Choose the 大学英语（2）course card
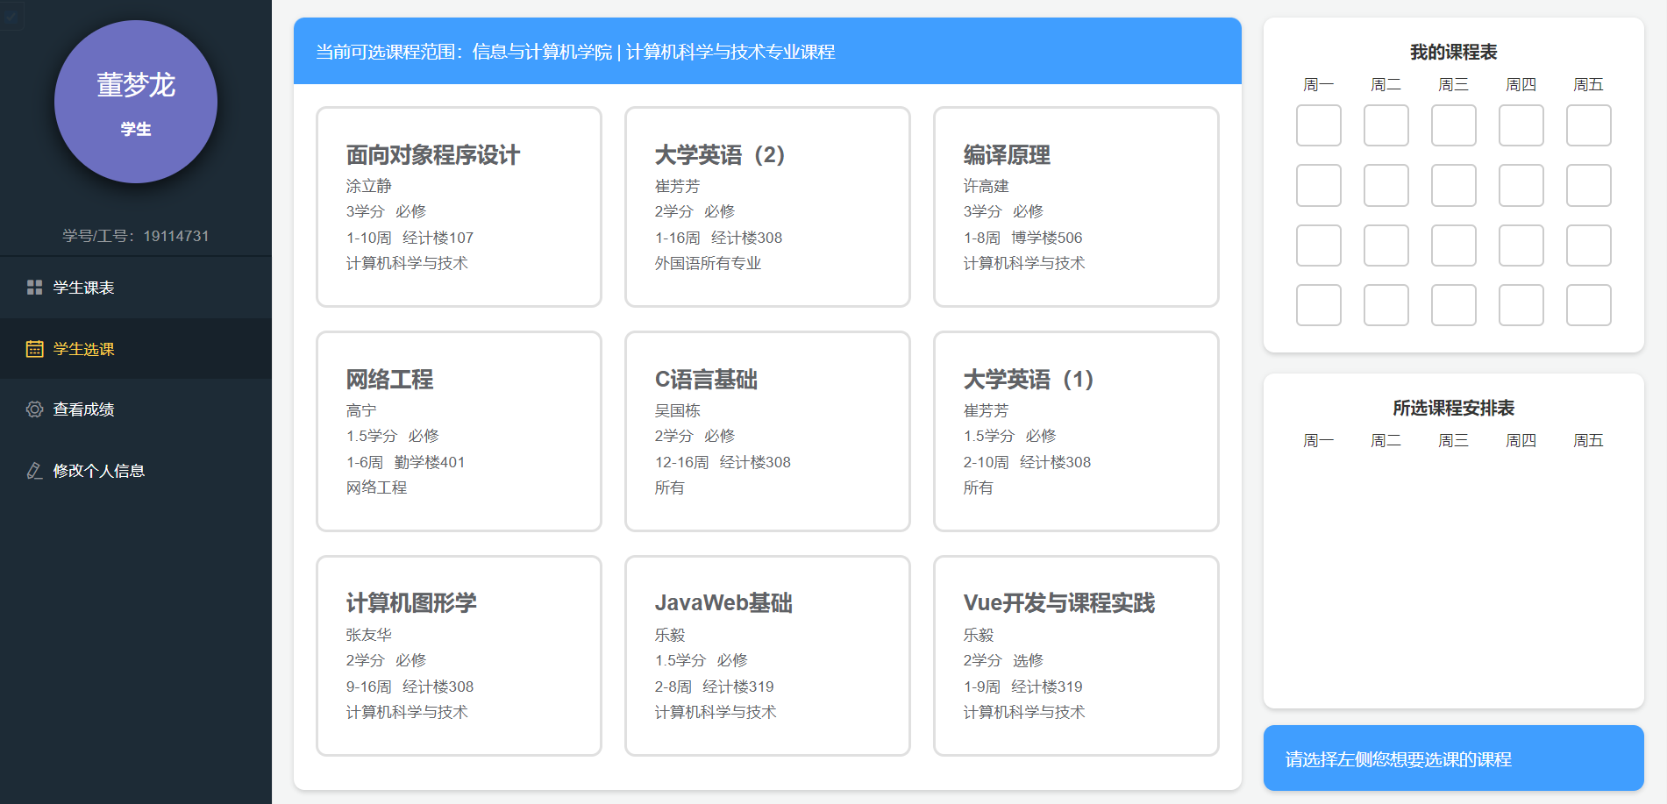Screen dimensions: 1667x804 click(x=767, y=207)
